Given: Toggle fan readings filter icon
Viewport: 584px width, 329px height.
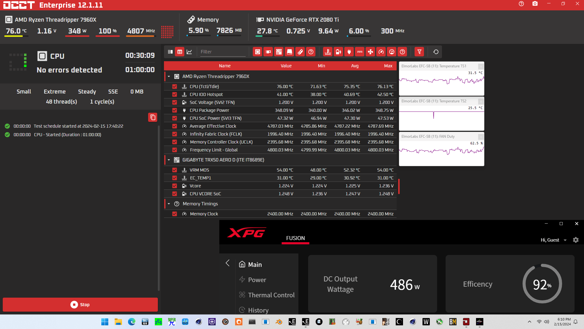Looking at the screenshot, I should (x=370, y=52).
